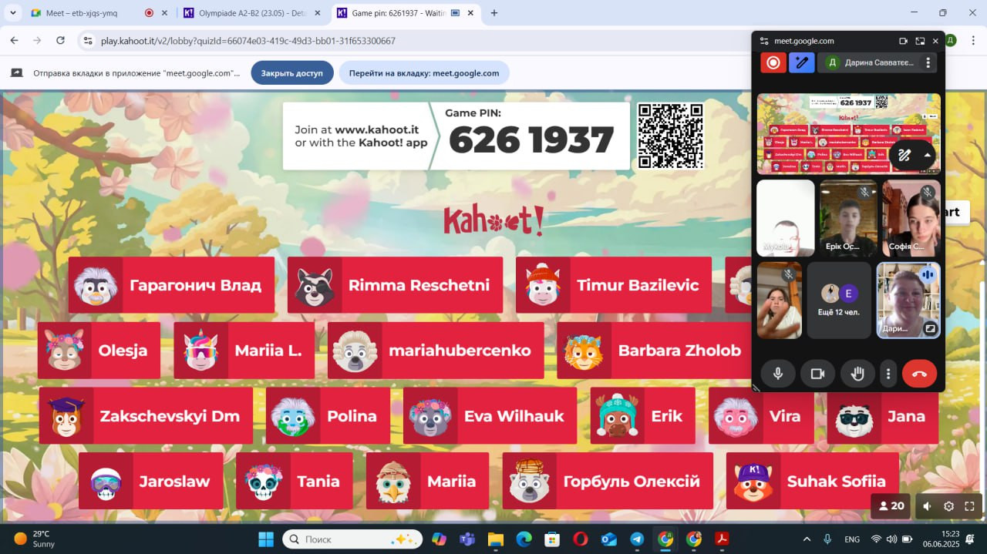Click Suhak Sofiia's Kahoot-cap fox avatar

[753, 482]
